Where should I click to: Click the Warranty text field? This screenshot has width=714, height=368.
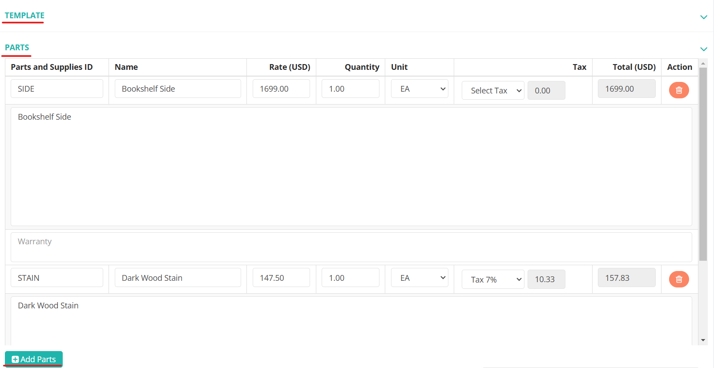(351, 247)
